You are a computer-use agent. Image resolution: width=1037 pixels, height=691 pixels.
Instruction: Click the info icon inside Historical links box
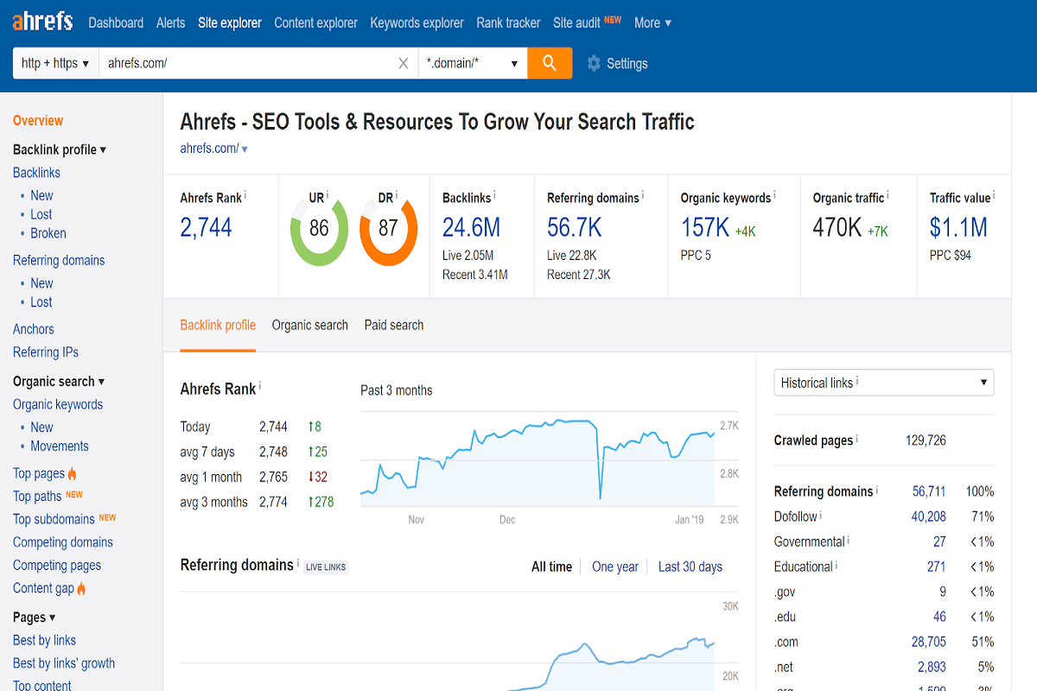point(857,381)
